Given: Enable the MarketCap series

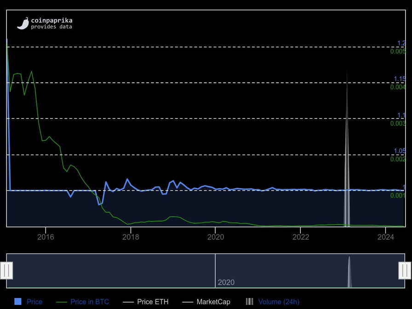Looking at the screenshot, I should click(x=213, y=302).
